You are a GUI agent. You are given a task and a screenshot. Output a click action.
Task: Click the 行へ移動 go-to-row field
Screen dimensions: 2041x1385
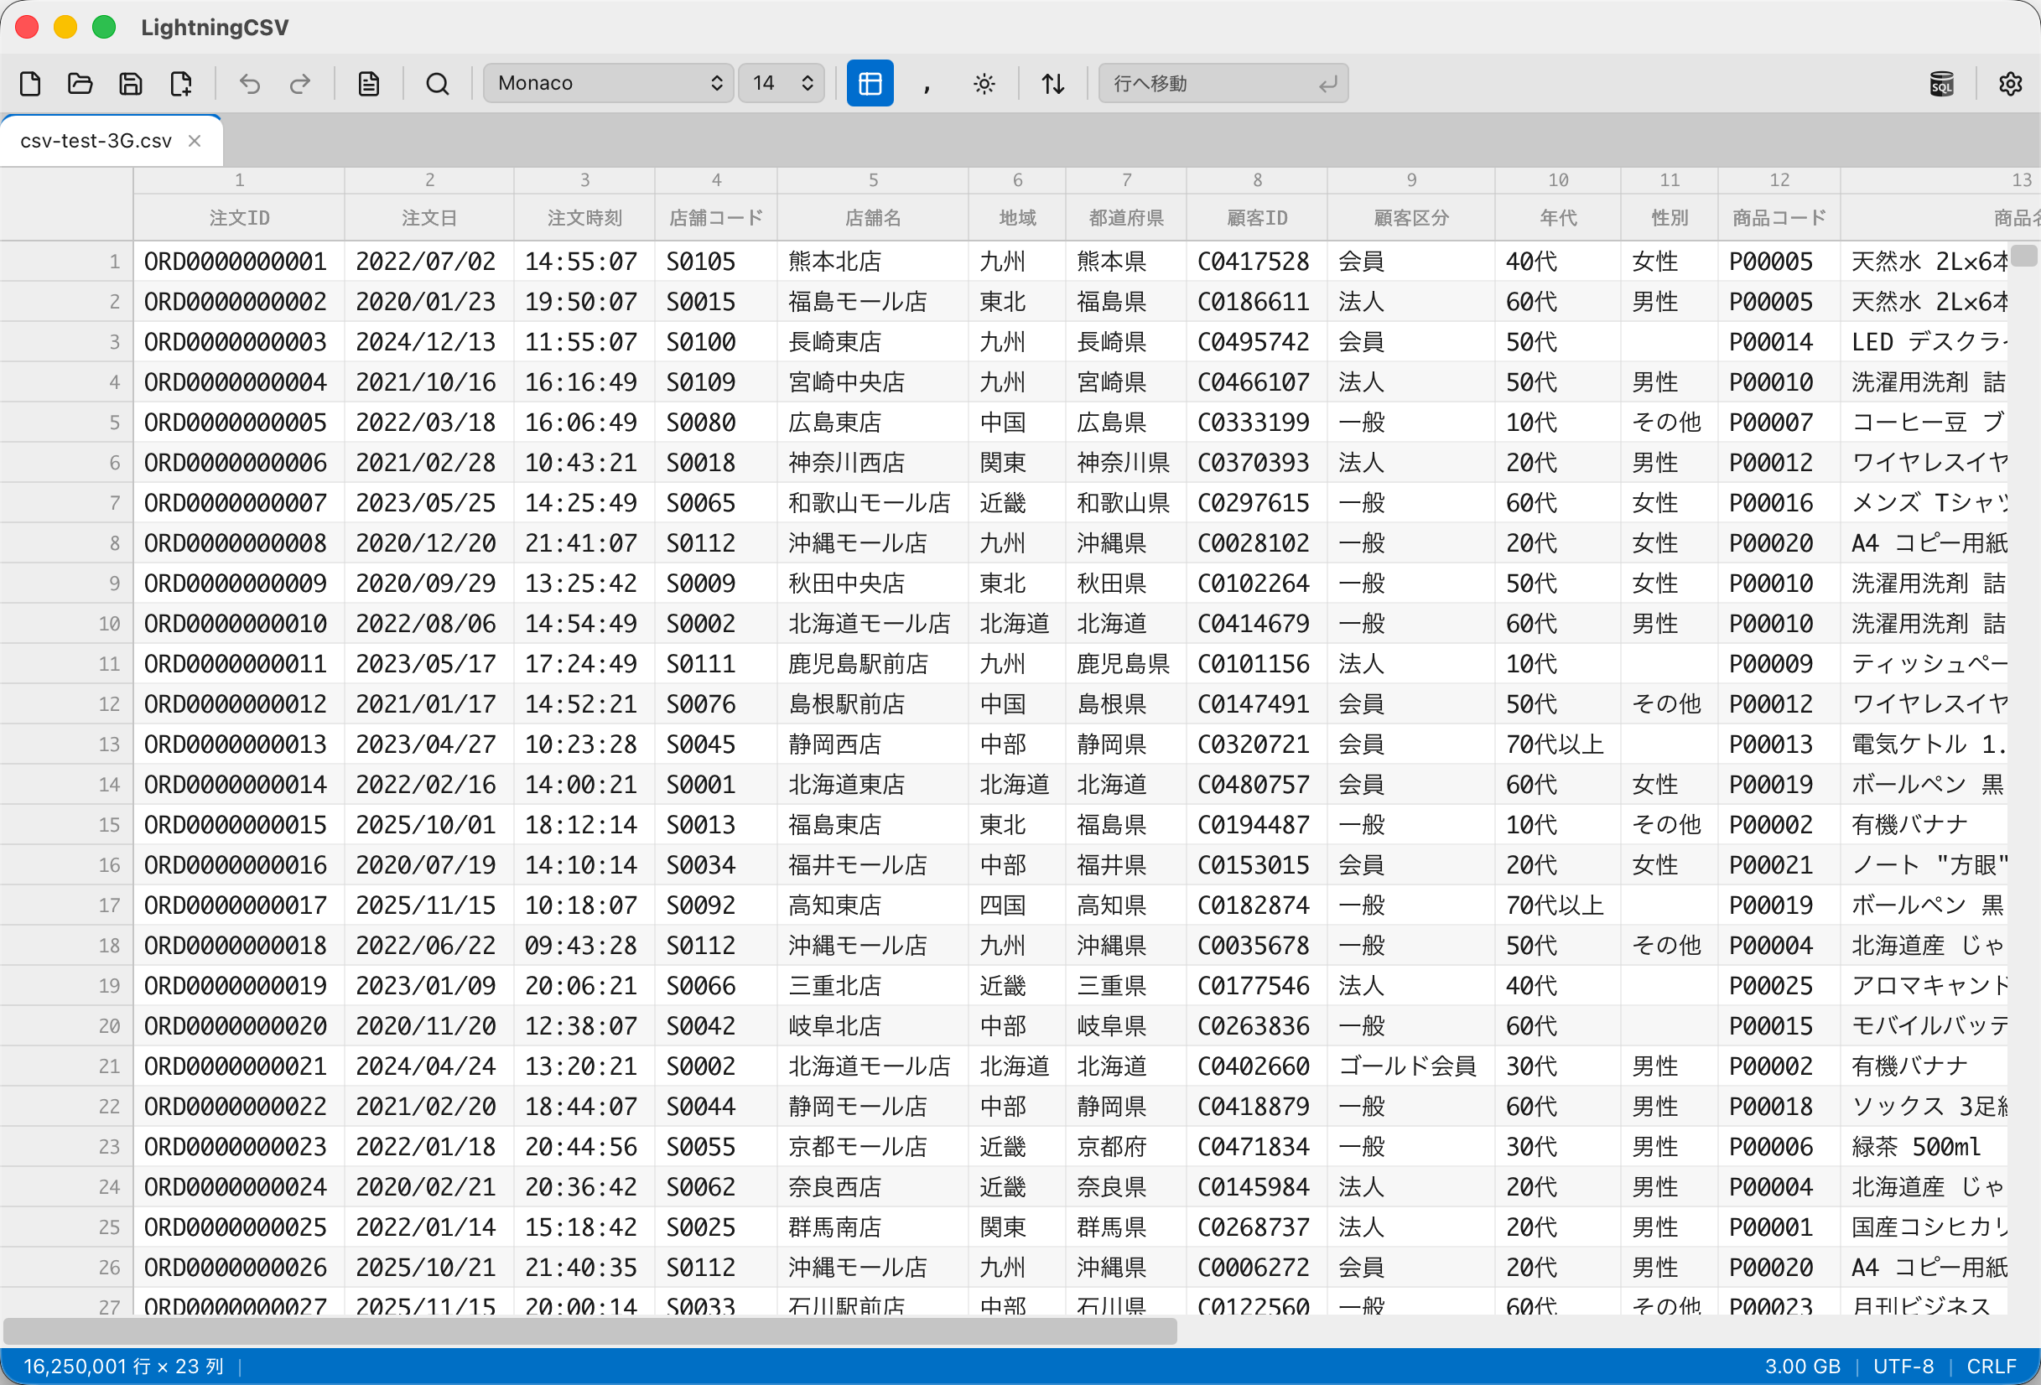(1223, 84)
